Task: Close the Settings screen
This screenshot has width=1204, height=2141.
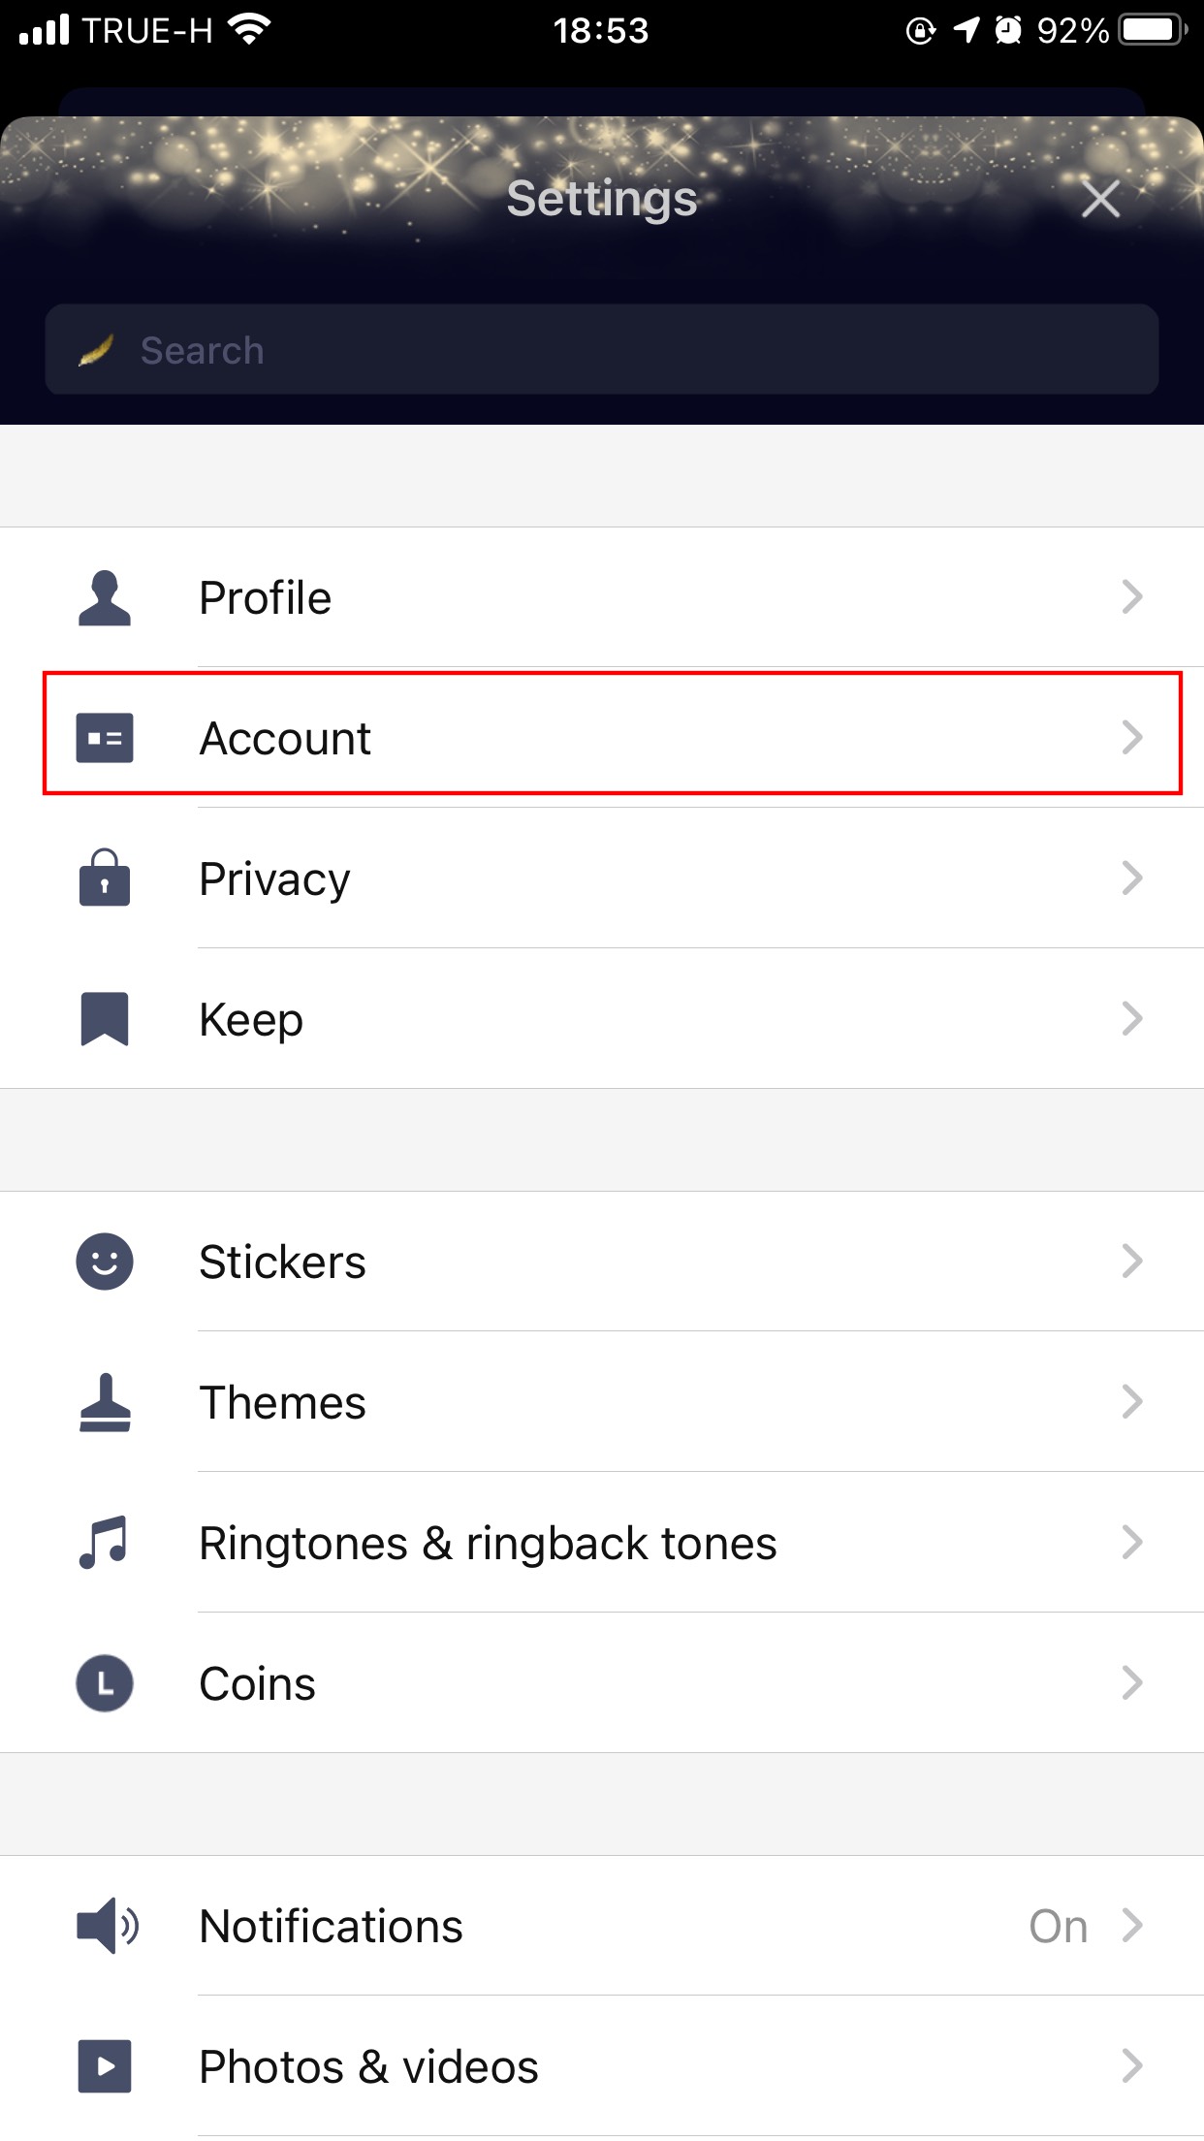Action: [x=1100, y=200]
